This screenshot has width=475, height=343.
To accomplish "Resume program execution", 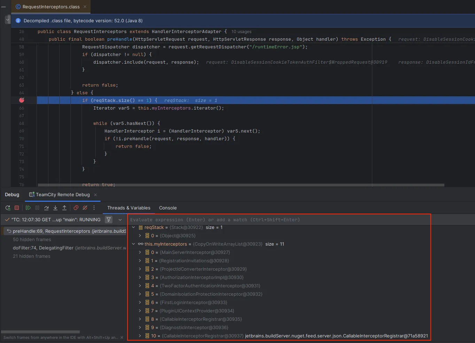I will 28,208.
